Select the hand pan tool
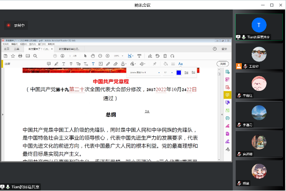Screen dimensions: 286x191 point(92,56)
